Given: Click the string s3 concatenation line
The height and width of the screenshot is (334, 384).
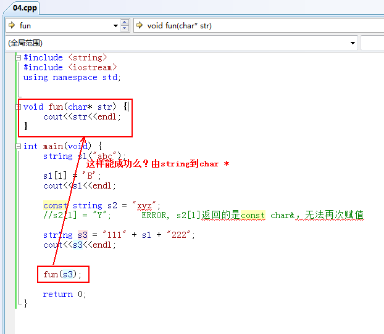Looking at the screenshot, I should (x=119, y=235).
